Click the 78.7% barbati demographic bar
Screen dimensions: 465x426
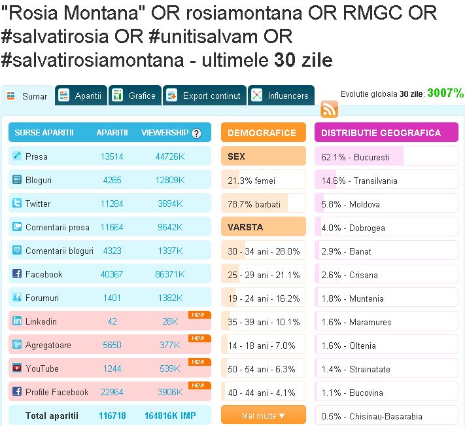[x=264, y=204]
